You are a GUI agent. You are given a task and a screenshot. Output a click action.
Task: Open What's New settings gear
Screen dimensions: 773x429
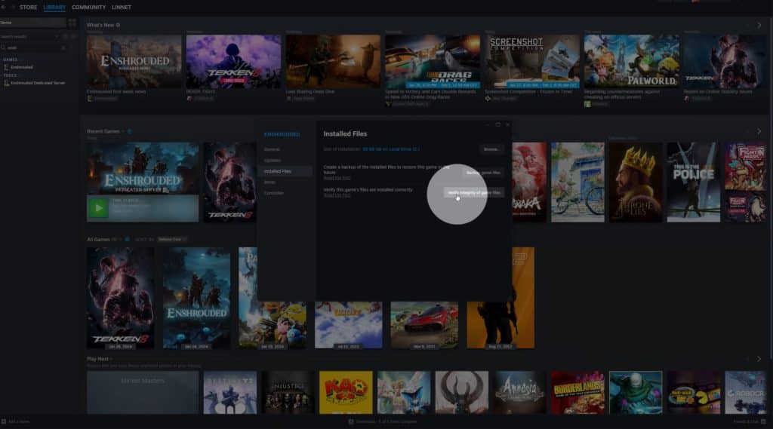pyautogui.click(x=118, y=25)
